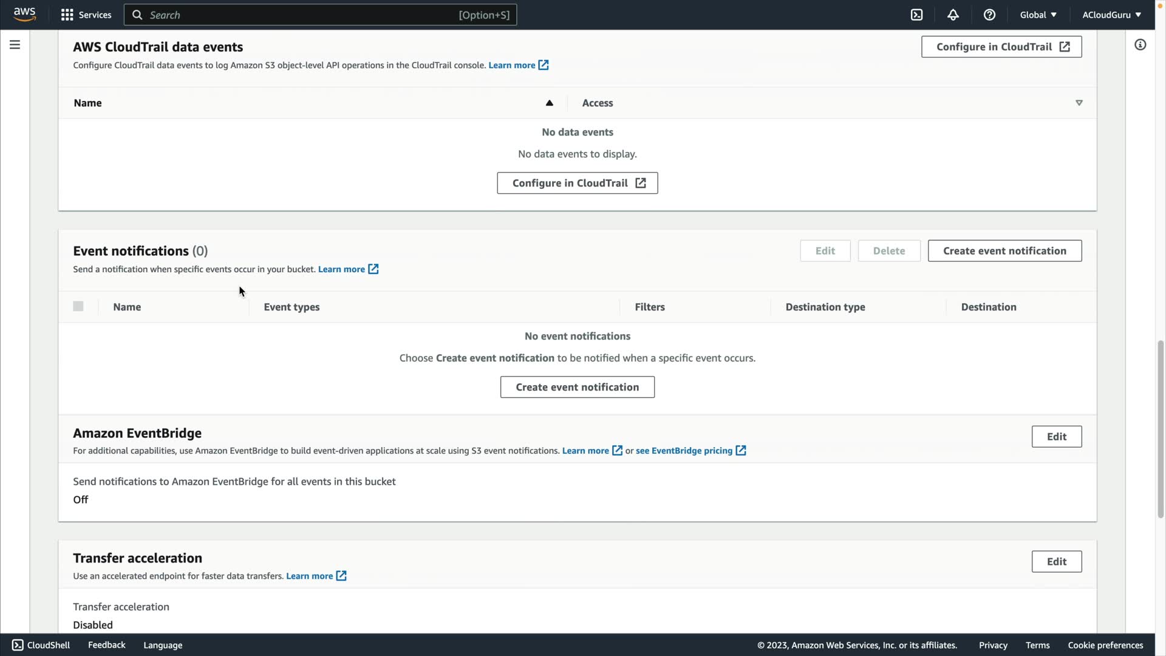Open the help question mark menu

(989, 15)
